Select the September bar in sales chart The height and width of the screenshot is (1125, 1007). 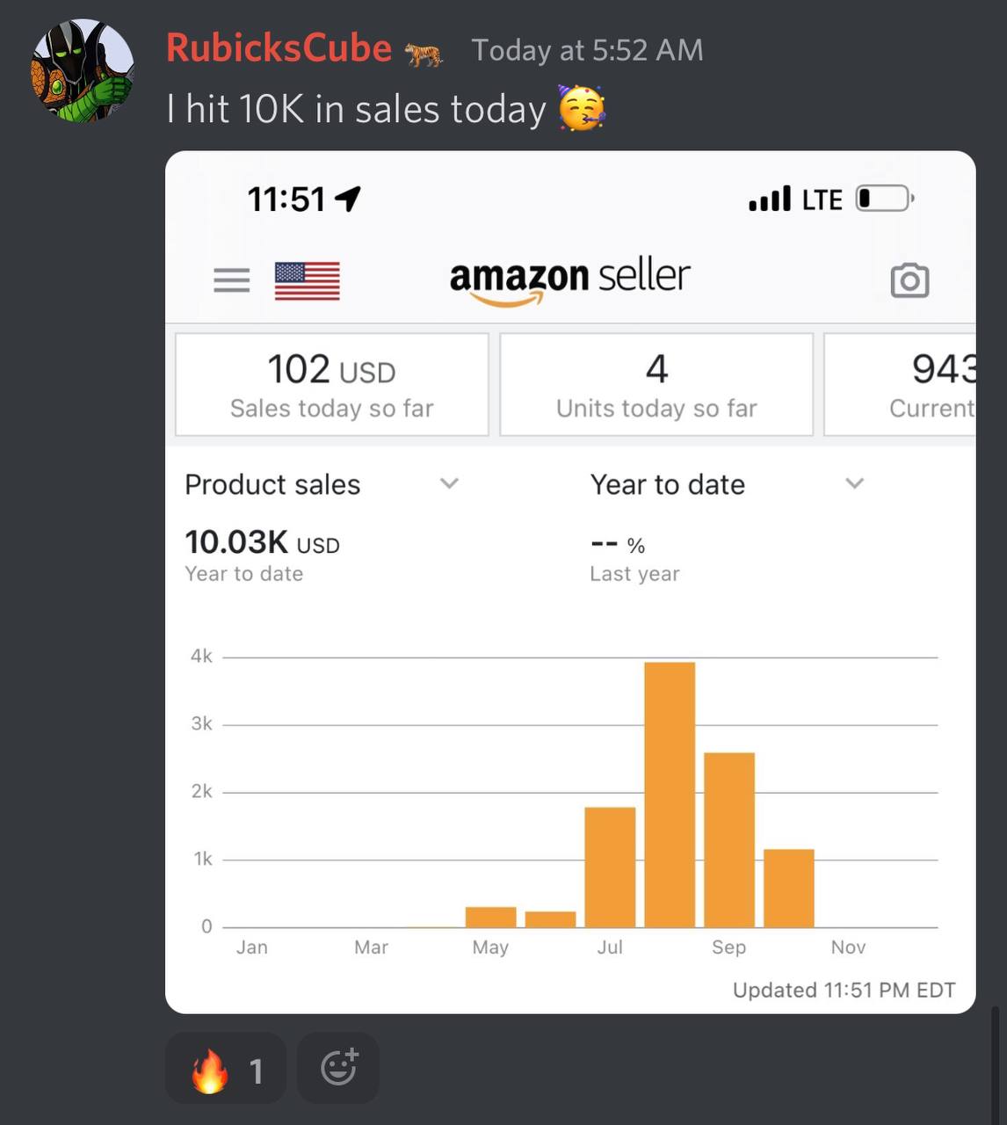click(729, 840)
